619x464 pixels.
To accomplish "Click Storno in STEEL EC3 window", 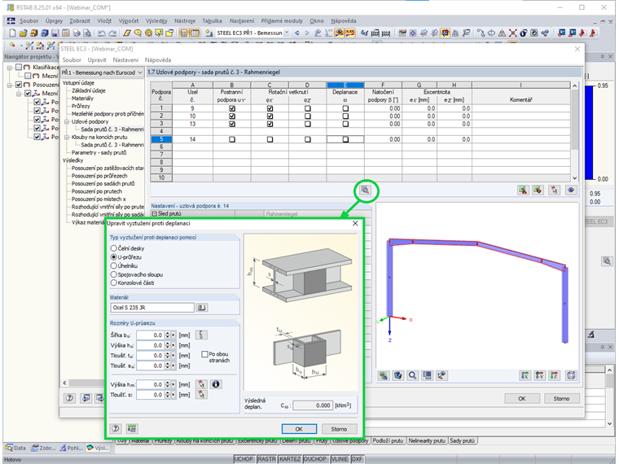I will tap(561, 399).
